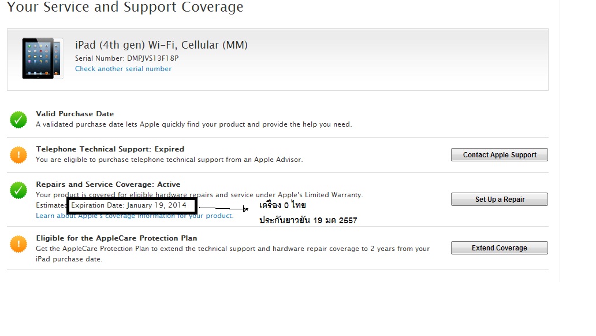
Task: Click green checkmark icon beside Valid Purchase Date
Action: point(18,120)
